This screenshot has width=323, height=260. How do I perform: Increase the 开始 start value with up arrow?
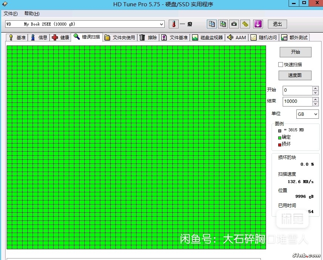click(315, 88)
